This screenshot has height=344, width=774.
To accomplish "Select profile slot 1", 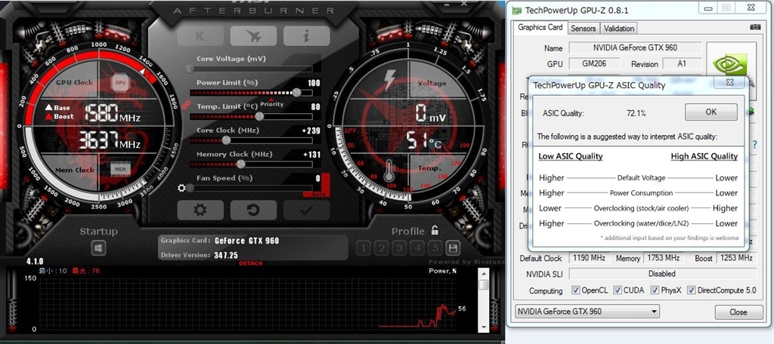I will [364, 248].
